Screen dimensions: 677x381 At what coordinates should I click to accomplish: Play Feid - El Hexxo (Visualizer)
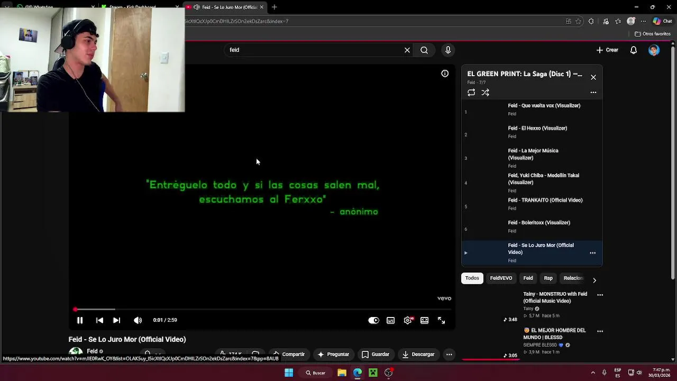click(532, 132)
